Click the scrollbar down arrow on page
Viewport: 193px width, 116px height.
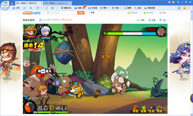(x=191, y=114)
